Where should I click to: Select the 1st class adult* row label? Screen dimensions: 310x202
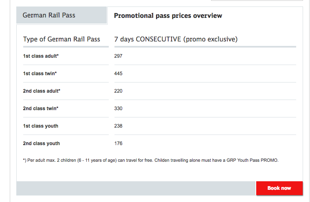pyautogui.click(x=41, y=56)
